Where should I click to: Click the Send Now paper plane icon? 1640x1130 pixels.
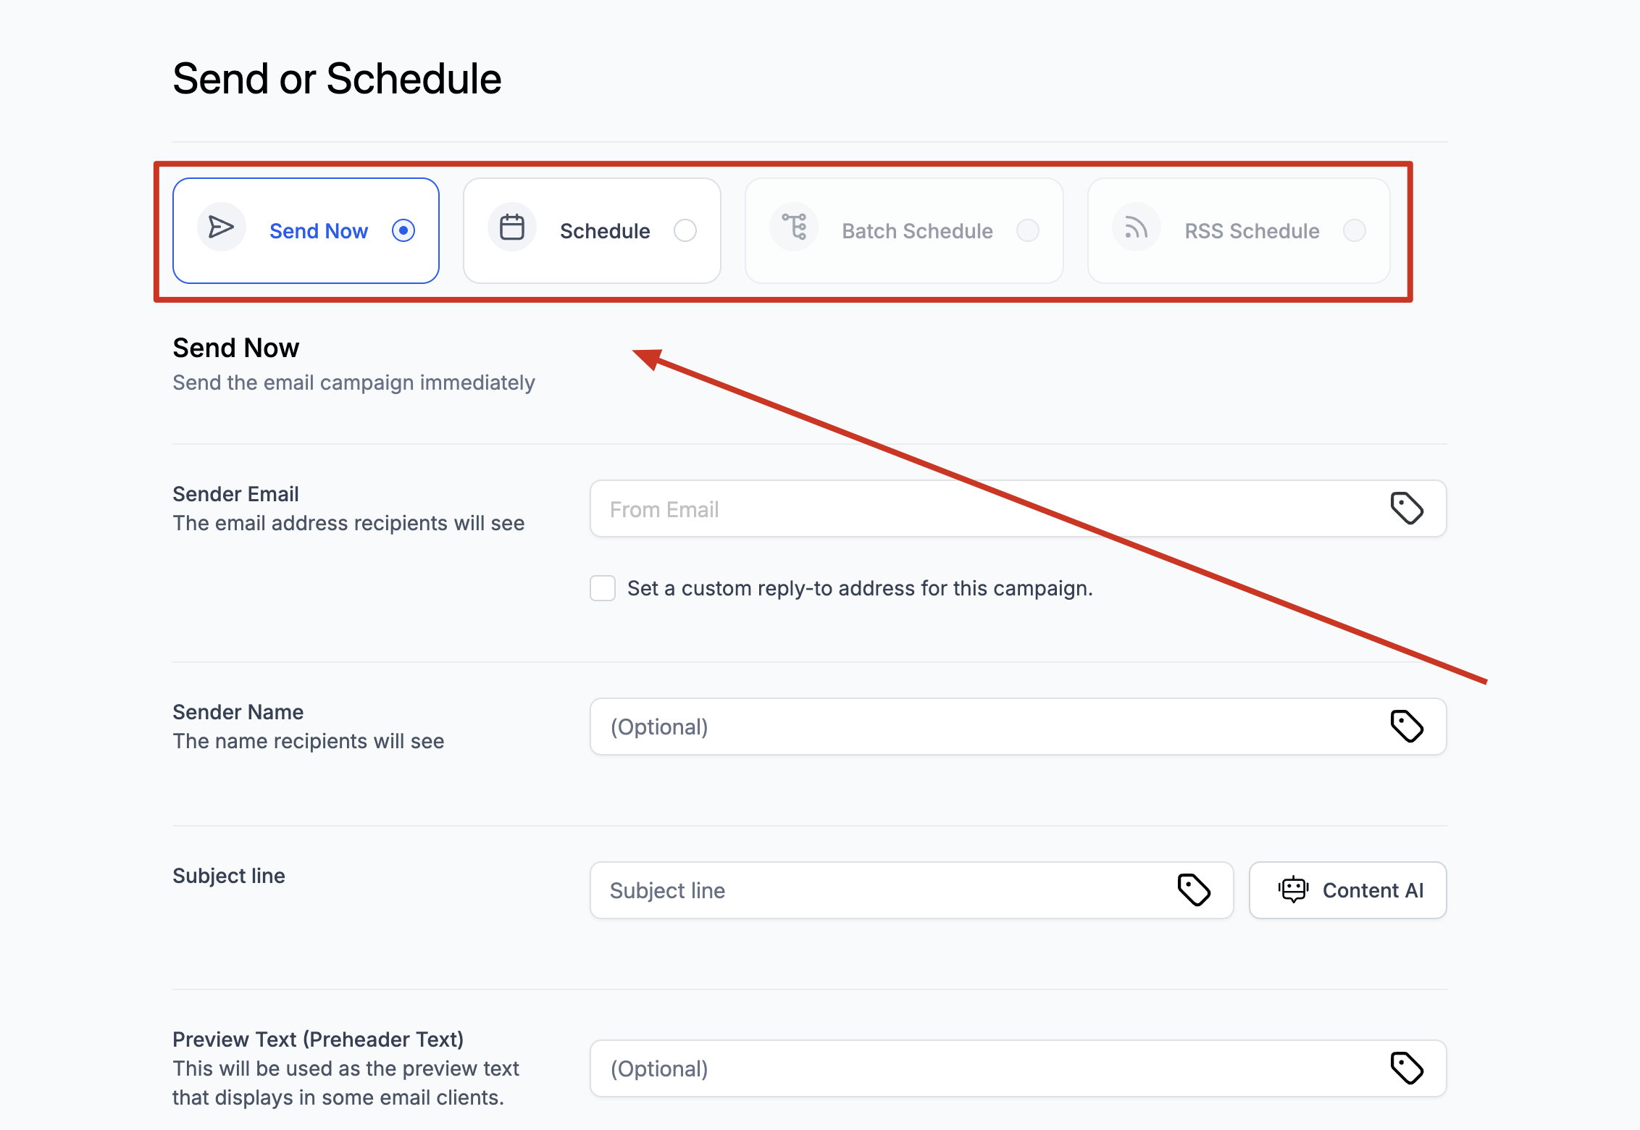(221, 227)
